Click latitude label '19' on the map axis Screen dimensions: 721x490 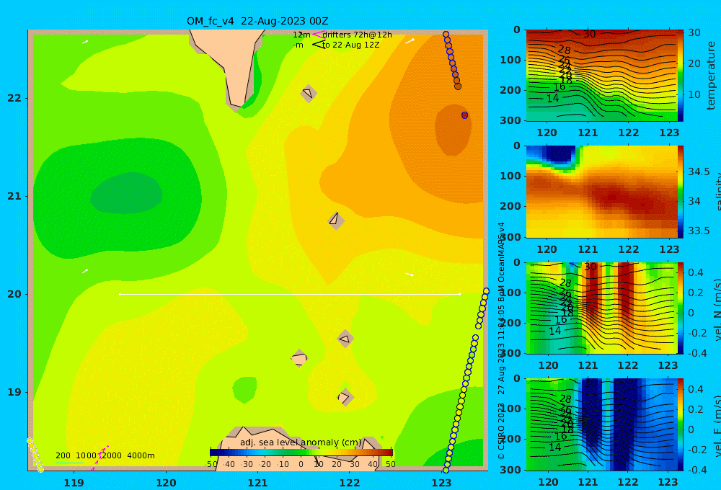14,392
